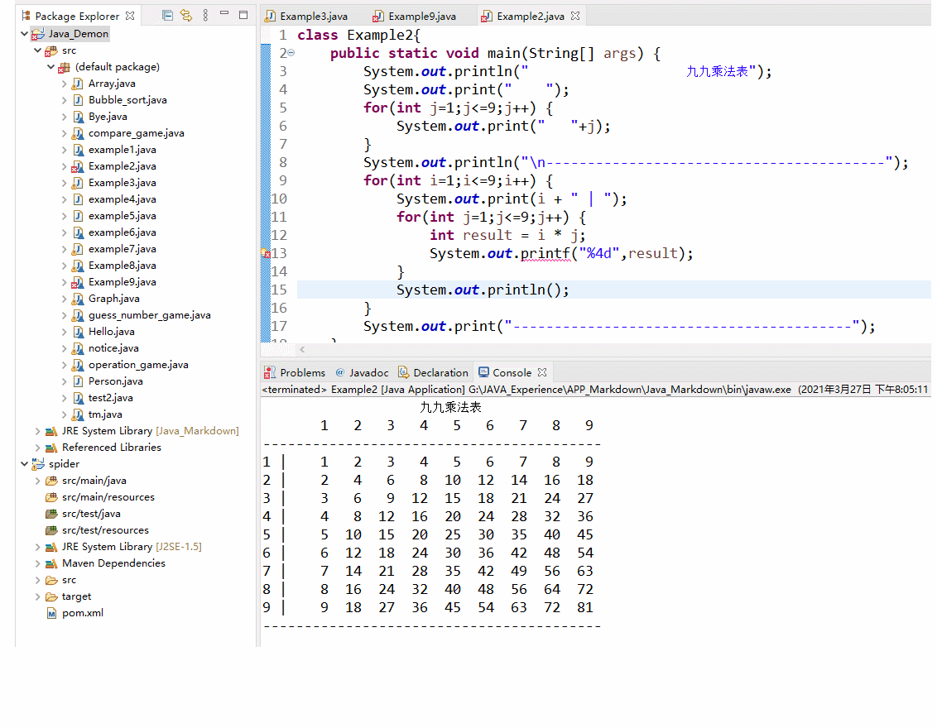This screenshot has height=728, width=937.
Task: Collapse all in Package Explorer toolbar
Action: (168, 15)
